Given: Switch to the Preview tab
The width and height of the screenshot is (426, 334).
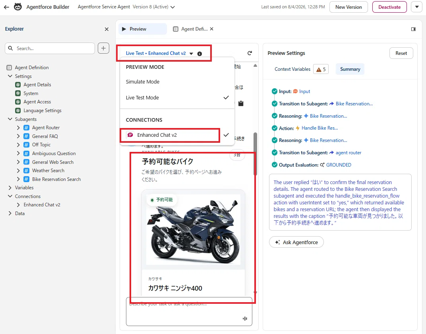Looking at the screenshot, I should pyautogui.click(x=142, y=29).
